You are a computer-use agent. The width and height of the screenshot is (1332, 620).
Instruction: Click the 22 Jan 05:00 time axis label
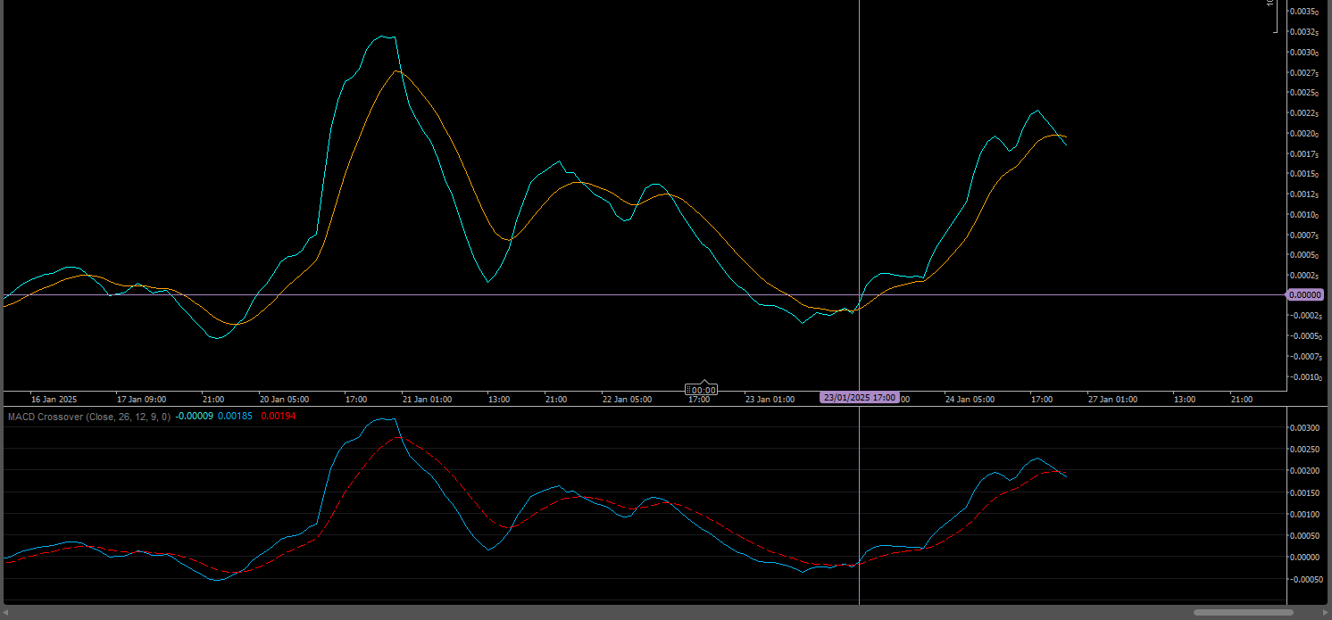tap(627, 399)
